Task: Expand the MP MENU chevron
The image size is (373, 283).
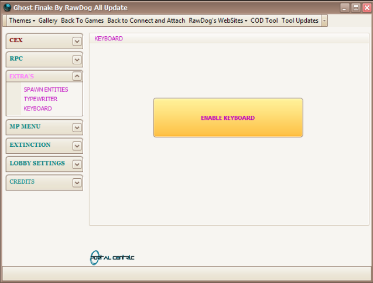Action: (x=77, y=127)
